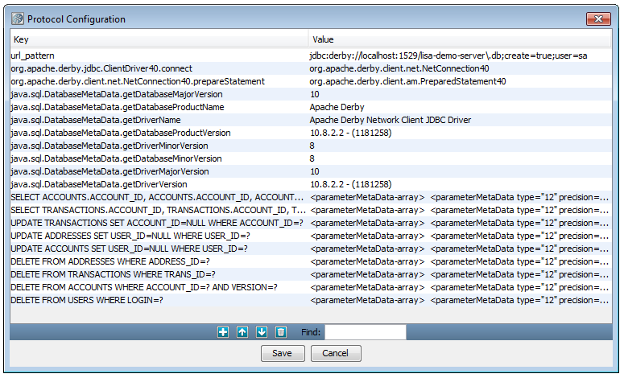Click in the Find input field

366,332
